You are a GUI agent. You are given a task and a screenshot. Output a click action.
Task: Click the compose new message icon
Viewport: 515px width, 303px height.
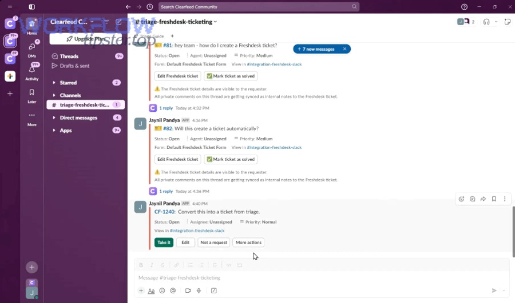(x=118, y=22)
